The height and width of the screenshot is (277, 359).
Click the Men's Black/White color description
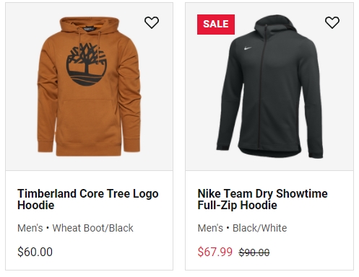coord(242,228)
